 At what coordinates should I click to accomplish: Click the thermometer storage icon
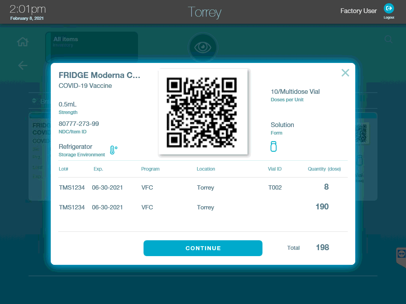[x=113, y=150]
